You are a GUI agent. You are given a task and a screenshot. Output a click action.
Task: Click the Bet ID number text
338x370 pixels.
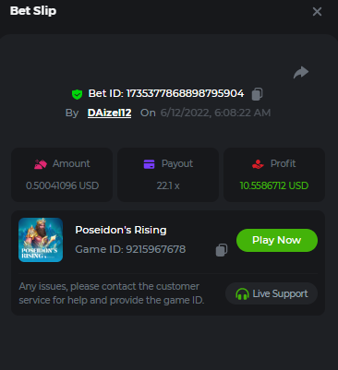click(x=186, y=93)
